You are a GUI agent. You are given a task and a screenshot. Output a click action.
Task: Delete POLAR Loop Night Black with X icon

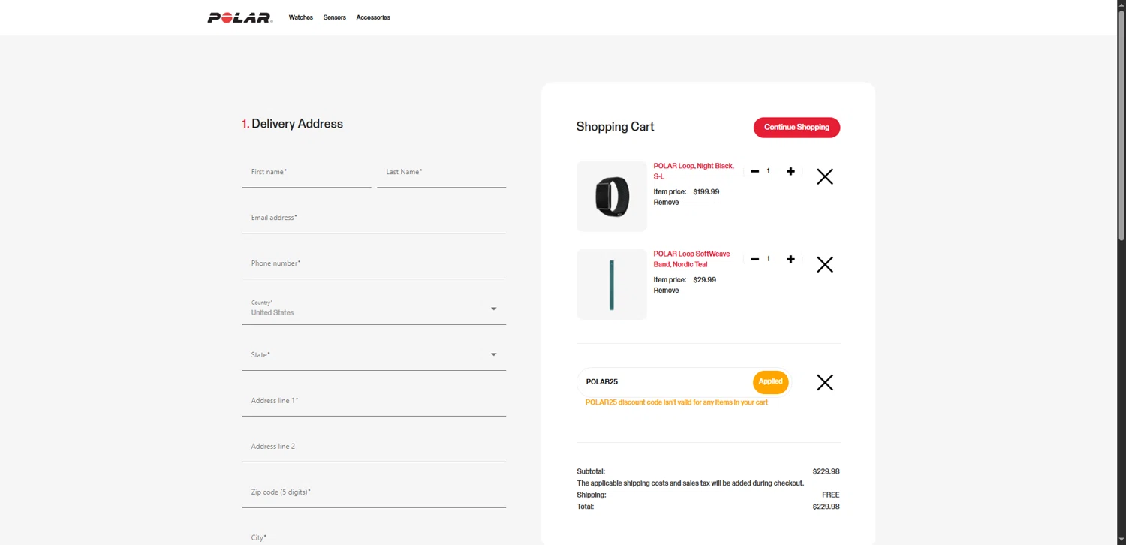click(825, 176)
